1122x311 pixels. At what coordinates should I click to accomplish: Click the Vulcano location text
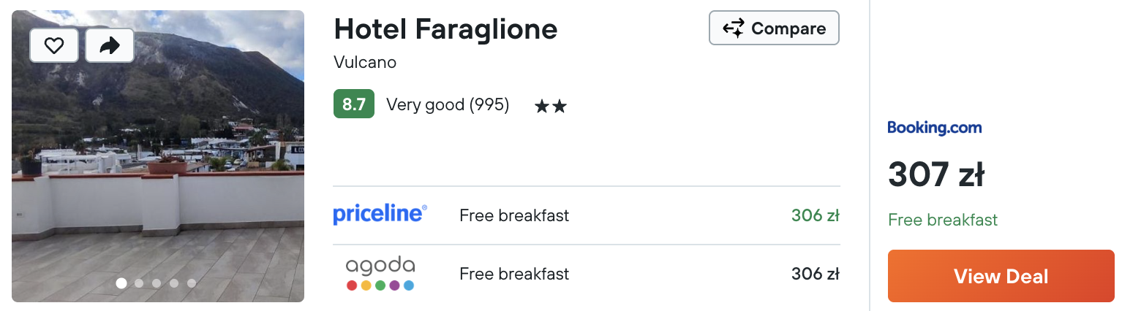click(365, 62)
